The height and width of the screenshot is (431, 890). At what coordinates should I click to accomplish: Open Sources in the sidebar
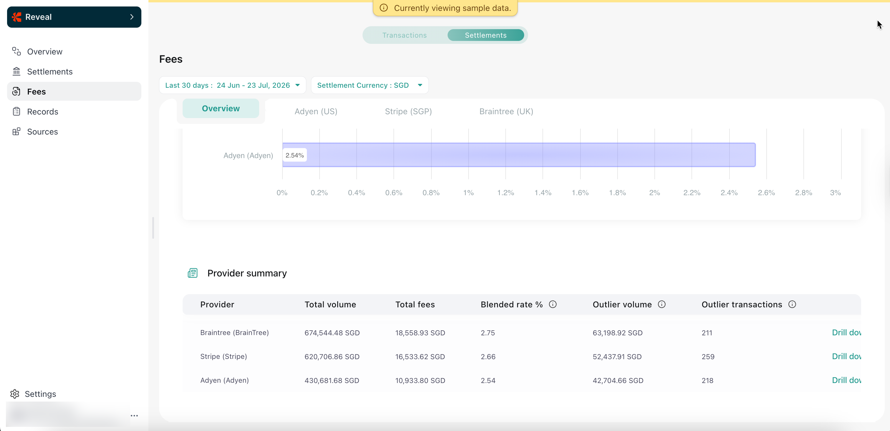pos(74,132)
